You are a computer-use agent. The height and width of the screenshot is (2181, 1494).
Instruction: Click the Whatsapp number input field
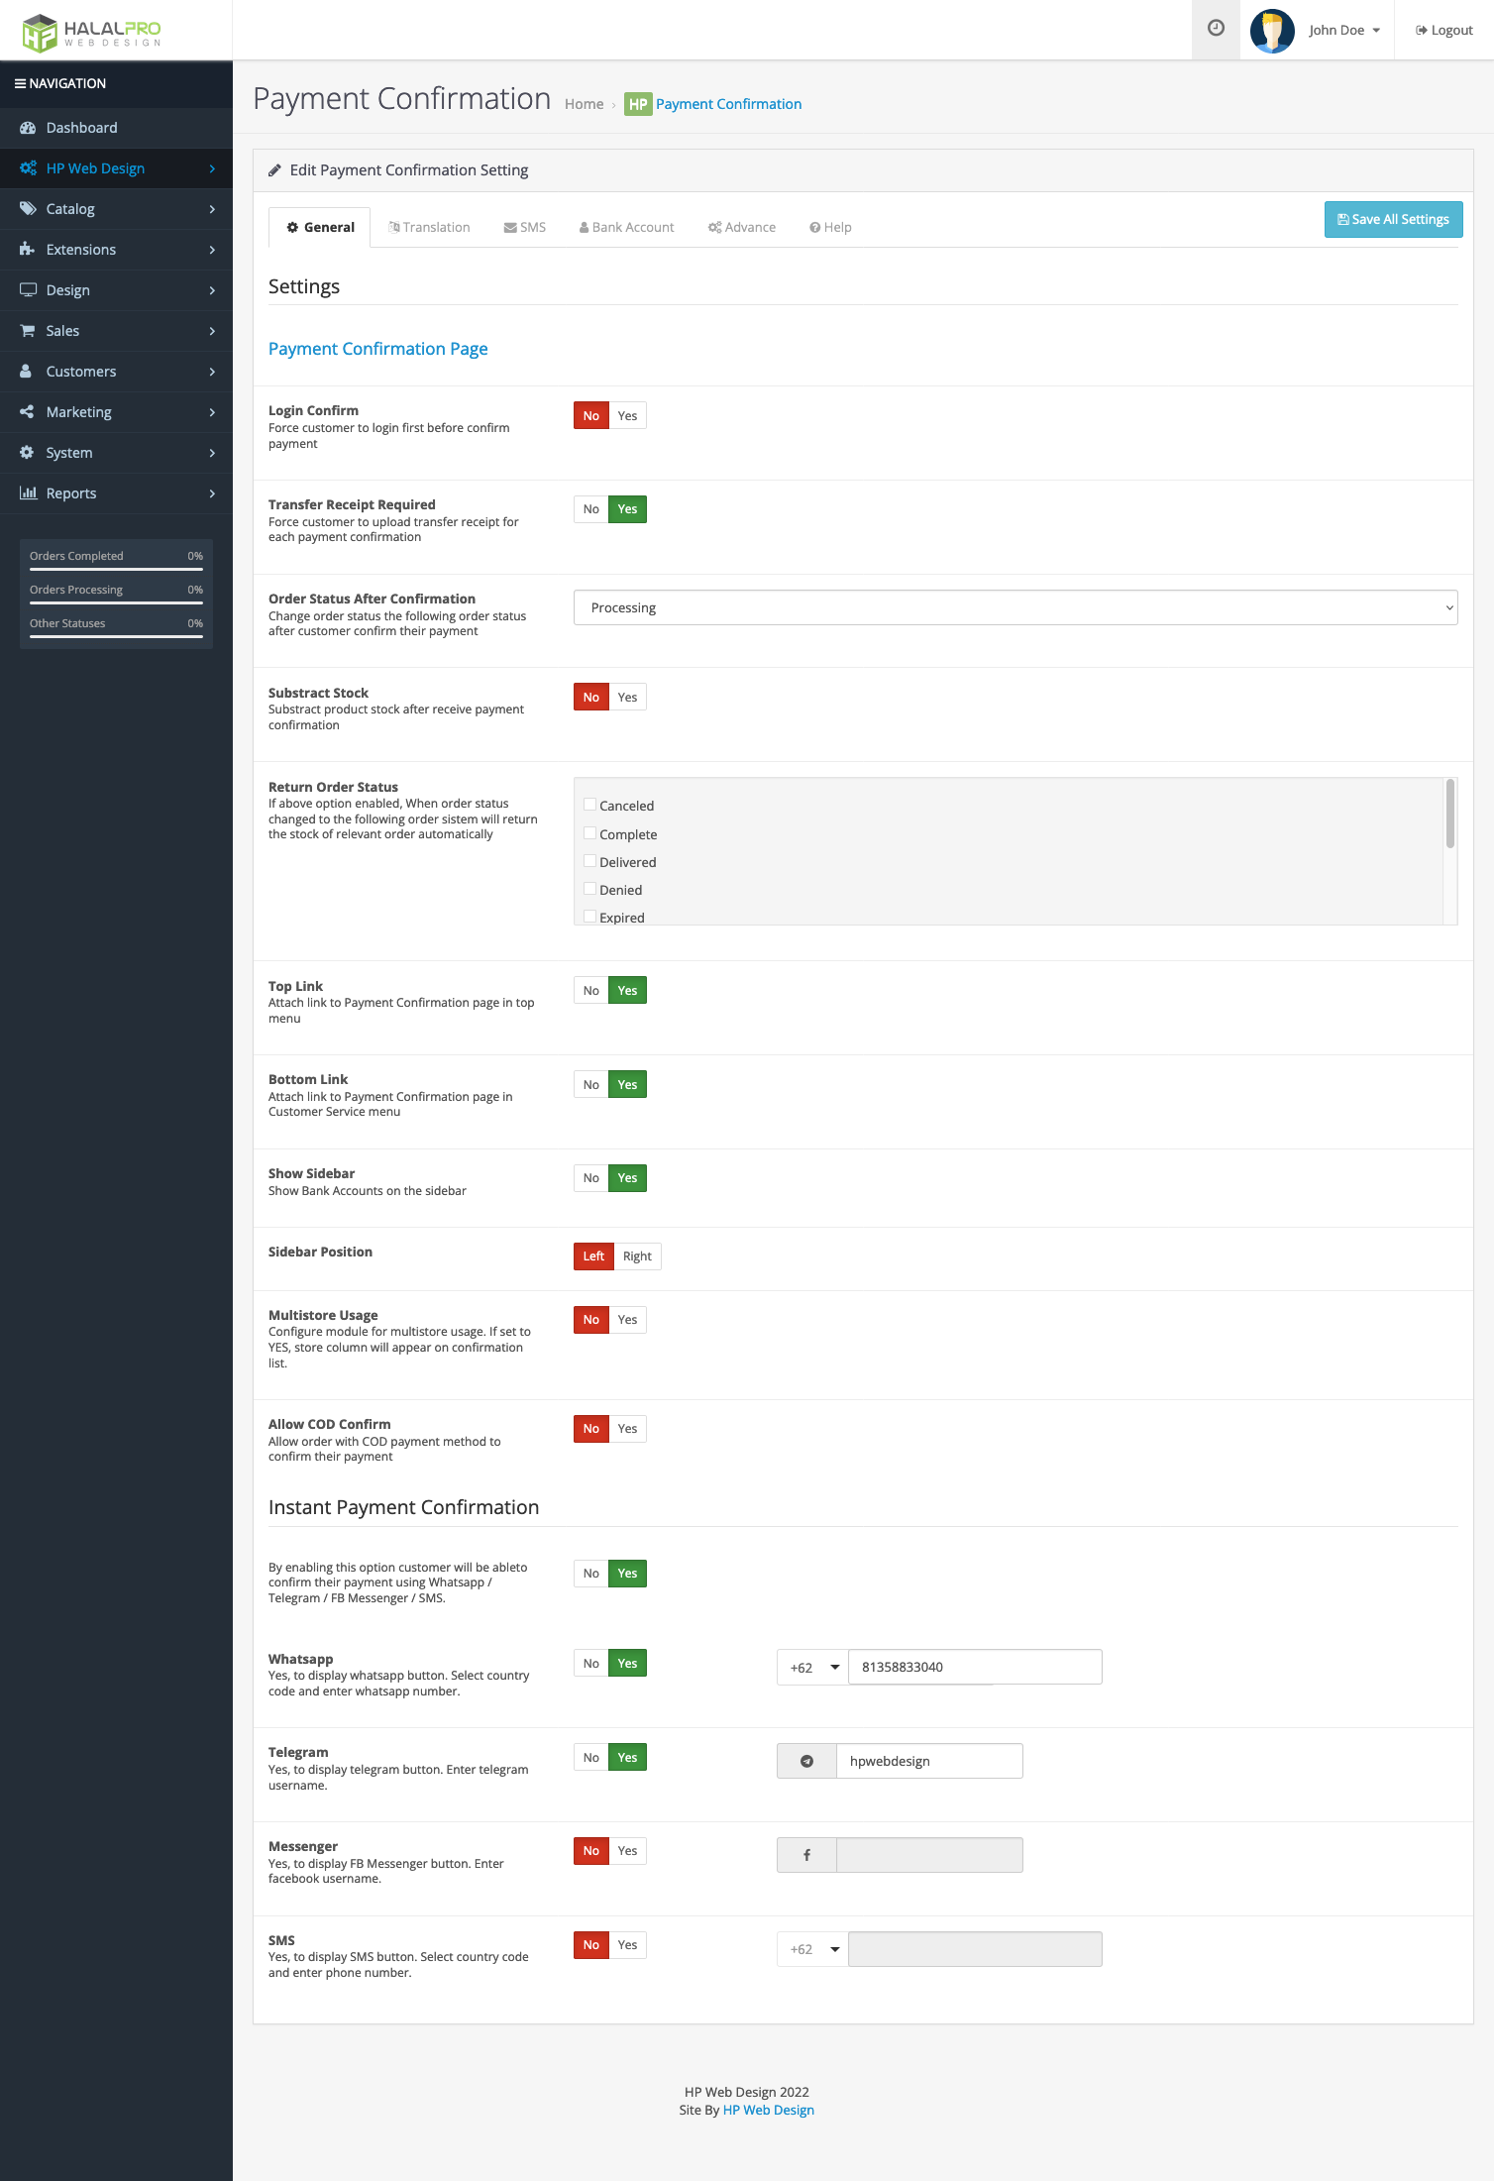coord(975,1667)
